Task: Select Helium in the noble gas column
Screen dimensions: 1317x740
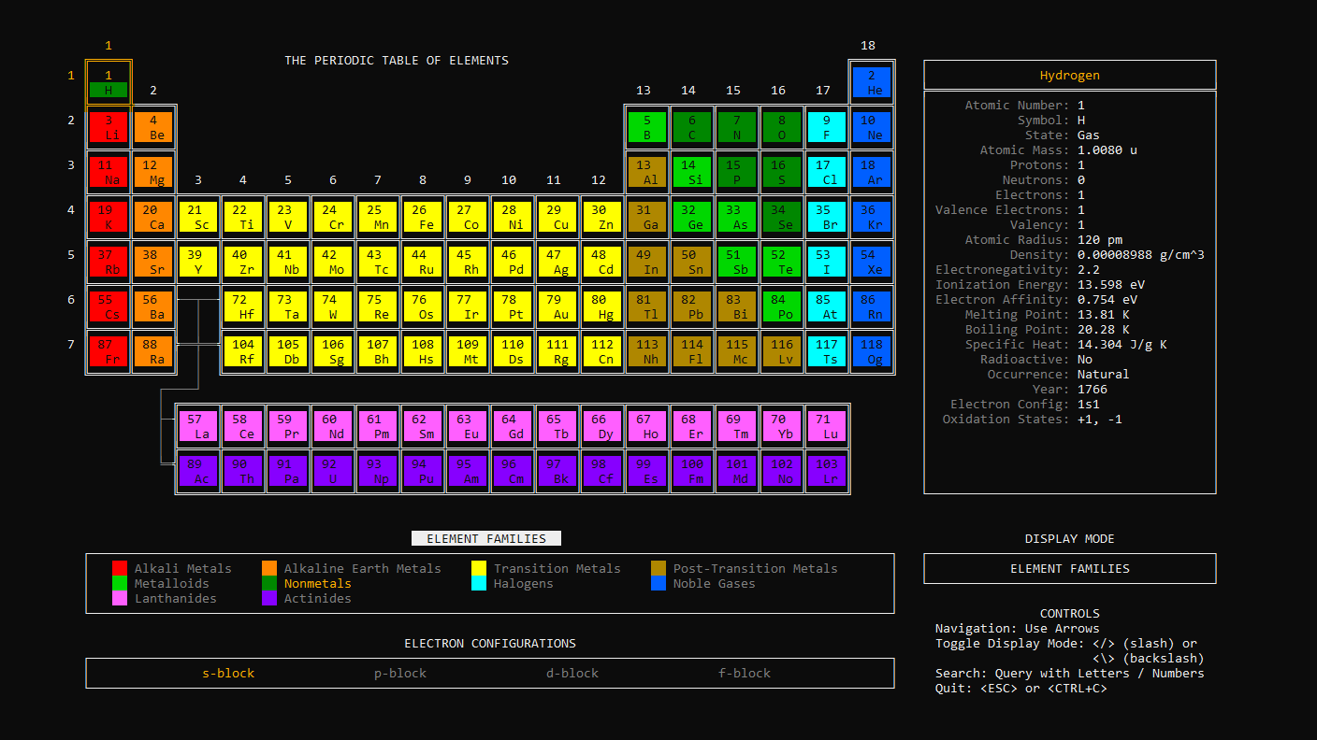Action: [872, 81]
